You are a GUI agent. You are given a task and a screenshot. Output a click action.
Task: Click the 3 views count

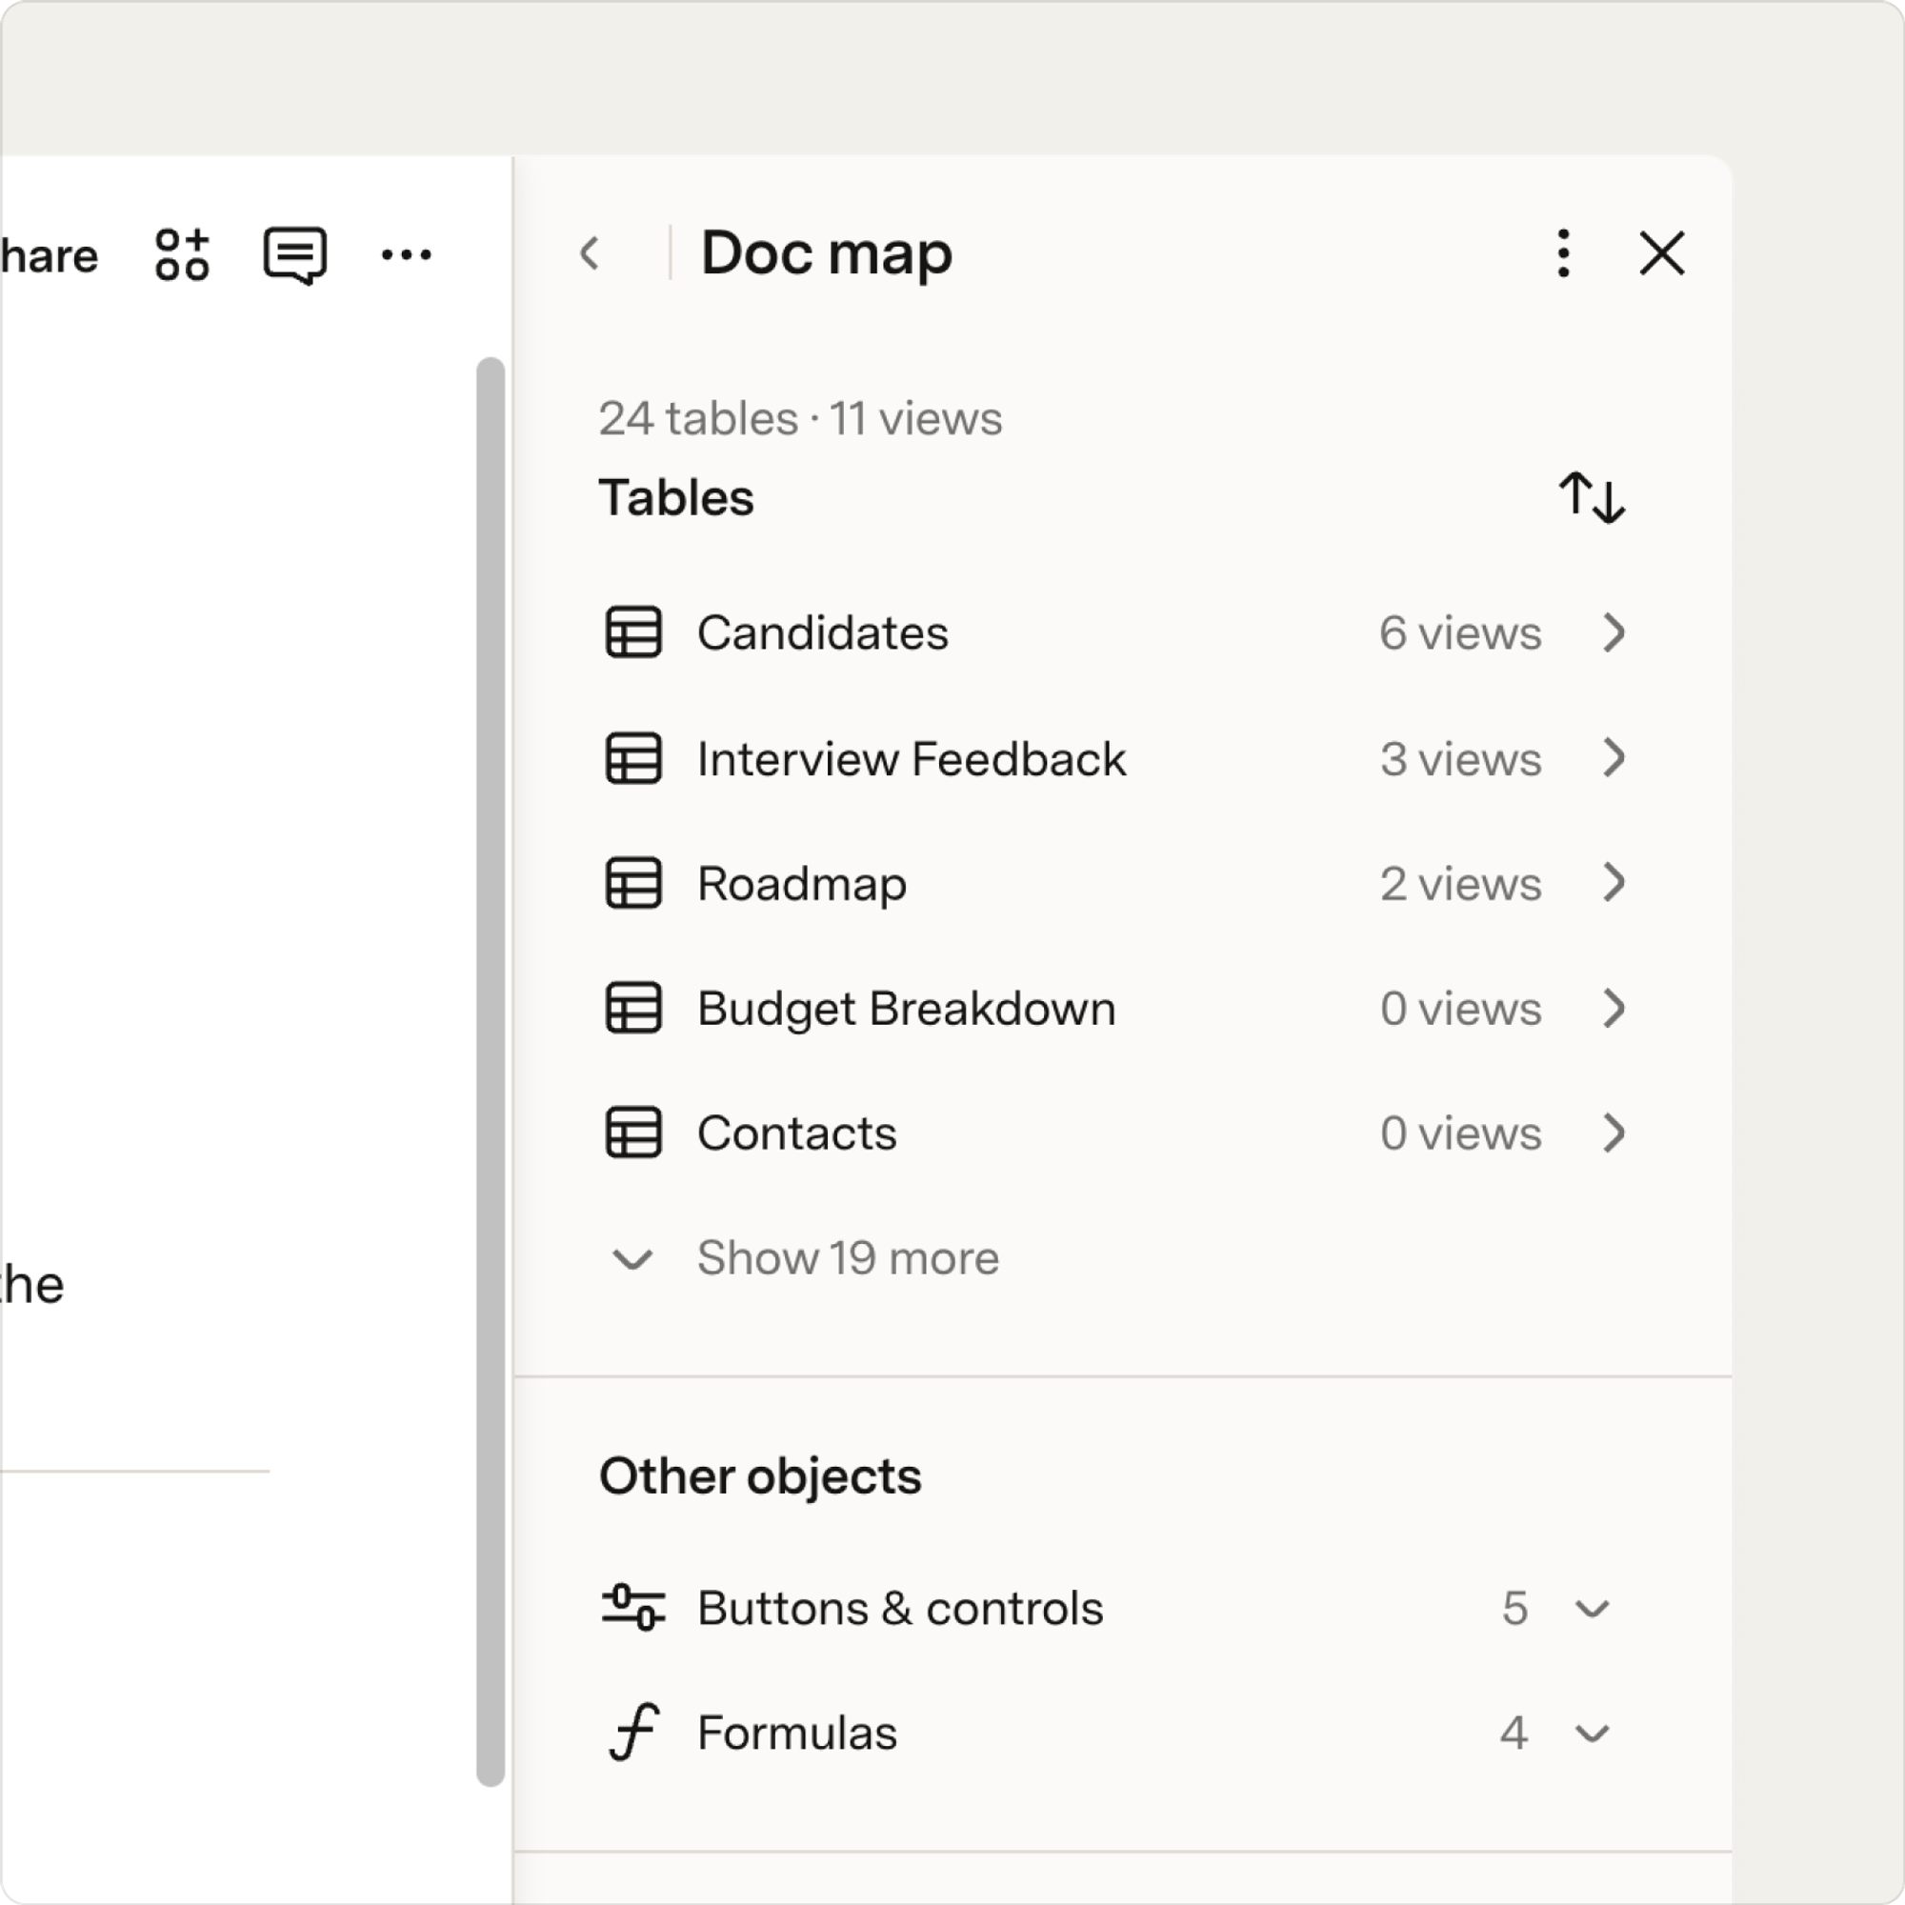(1459, 758)
